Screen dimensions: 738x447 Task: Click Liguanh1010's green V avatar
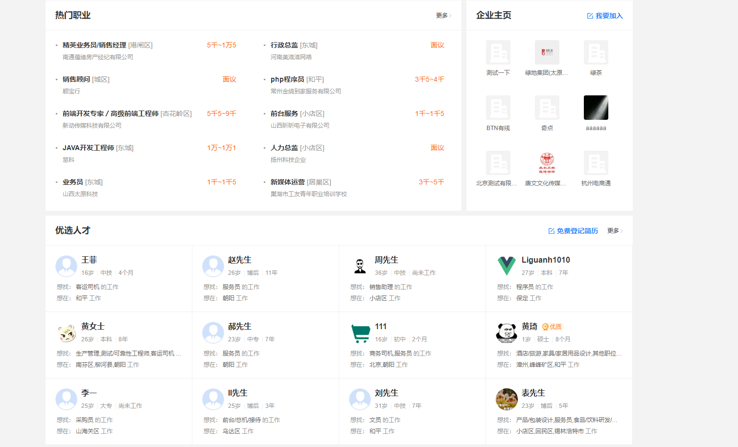[x=507, y=267]
